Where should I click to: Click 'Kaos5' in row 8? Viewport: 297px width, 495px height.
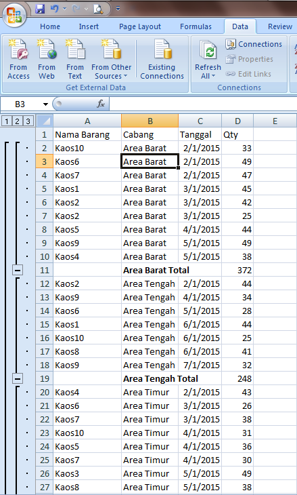point(87,229)
